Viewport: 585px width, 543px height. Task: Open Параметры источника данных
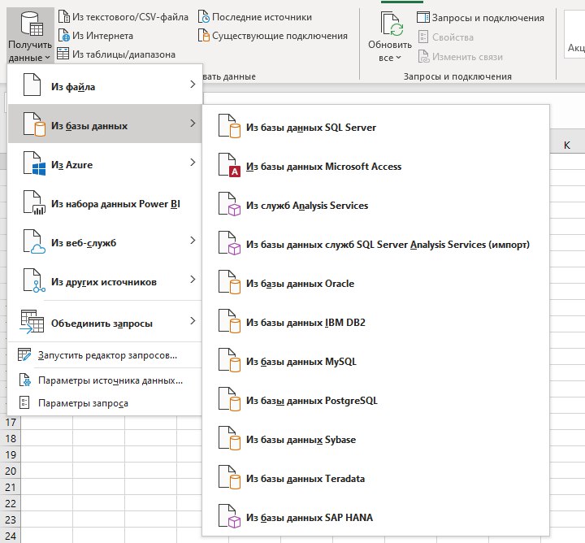pos(105,380)
